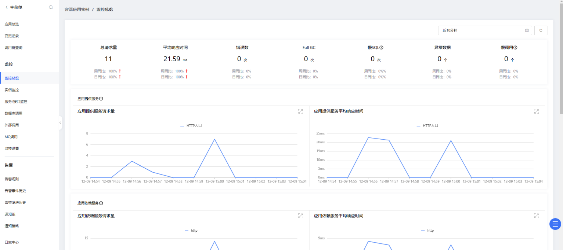The image size is (563, 250).
Task: Toggle HTTP入口 legend in response time chart
Action: pos(427,126)
